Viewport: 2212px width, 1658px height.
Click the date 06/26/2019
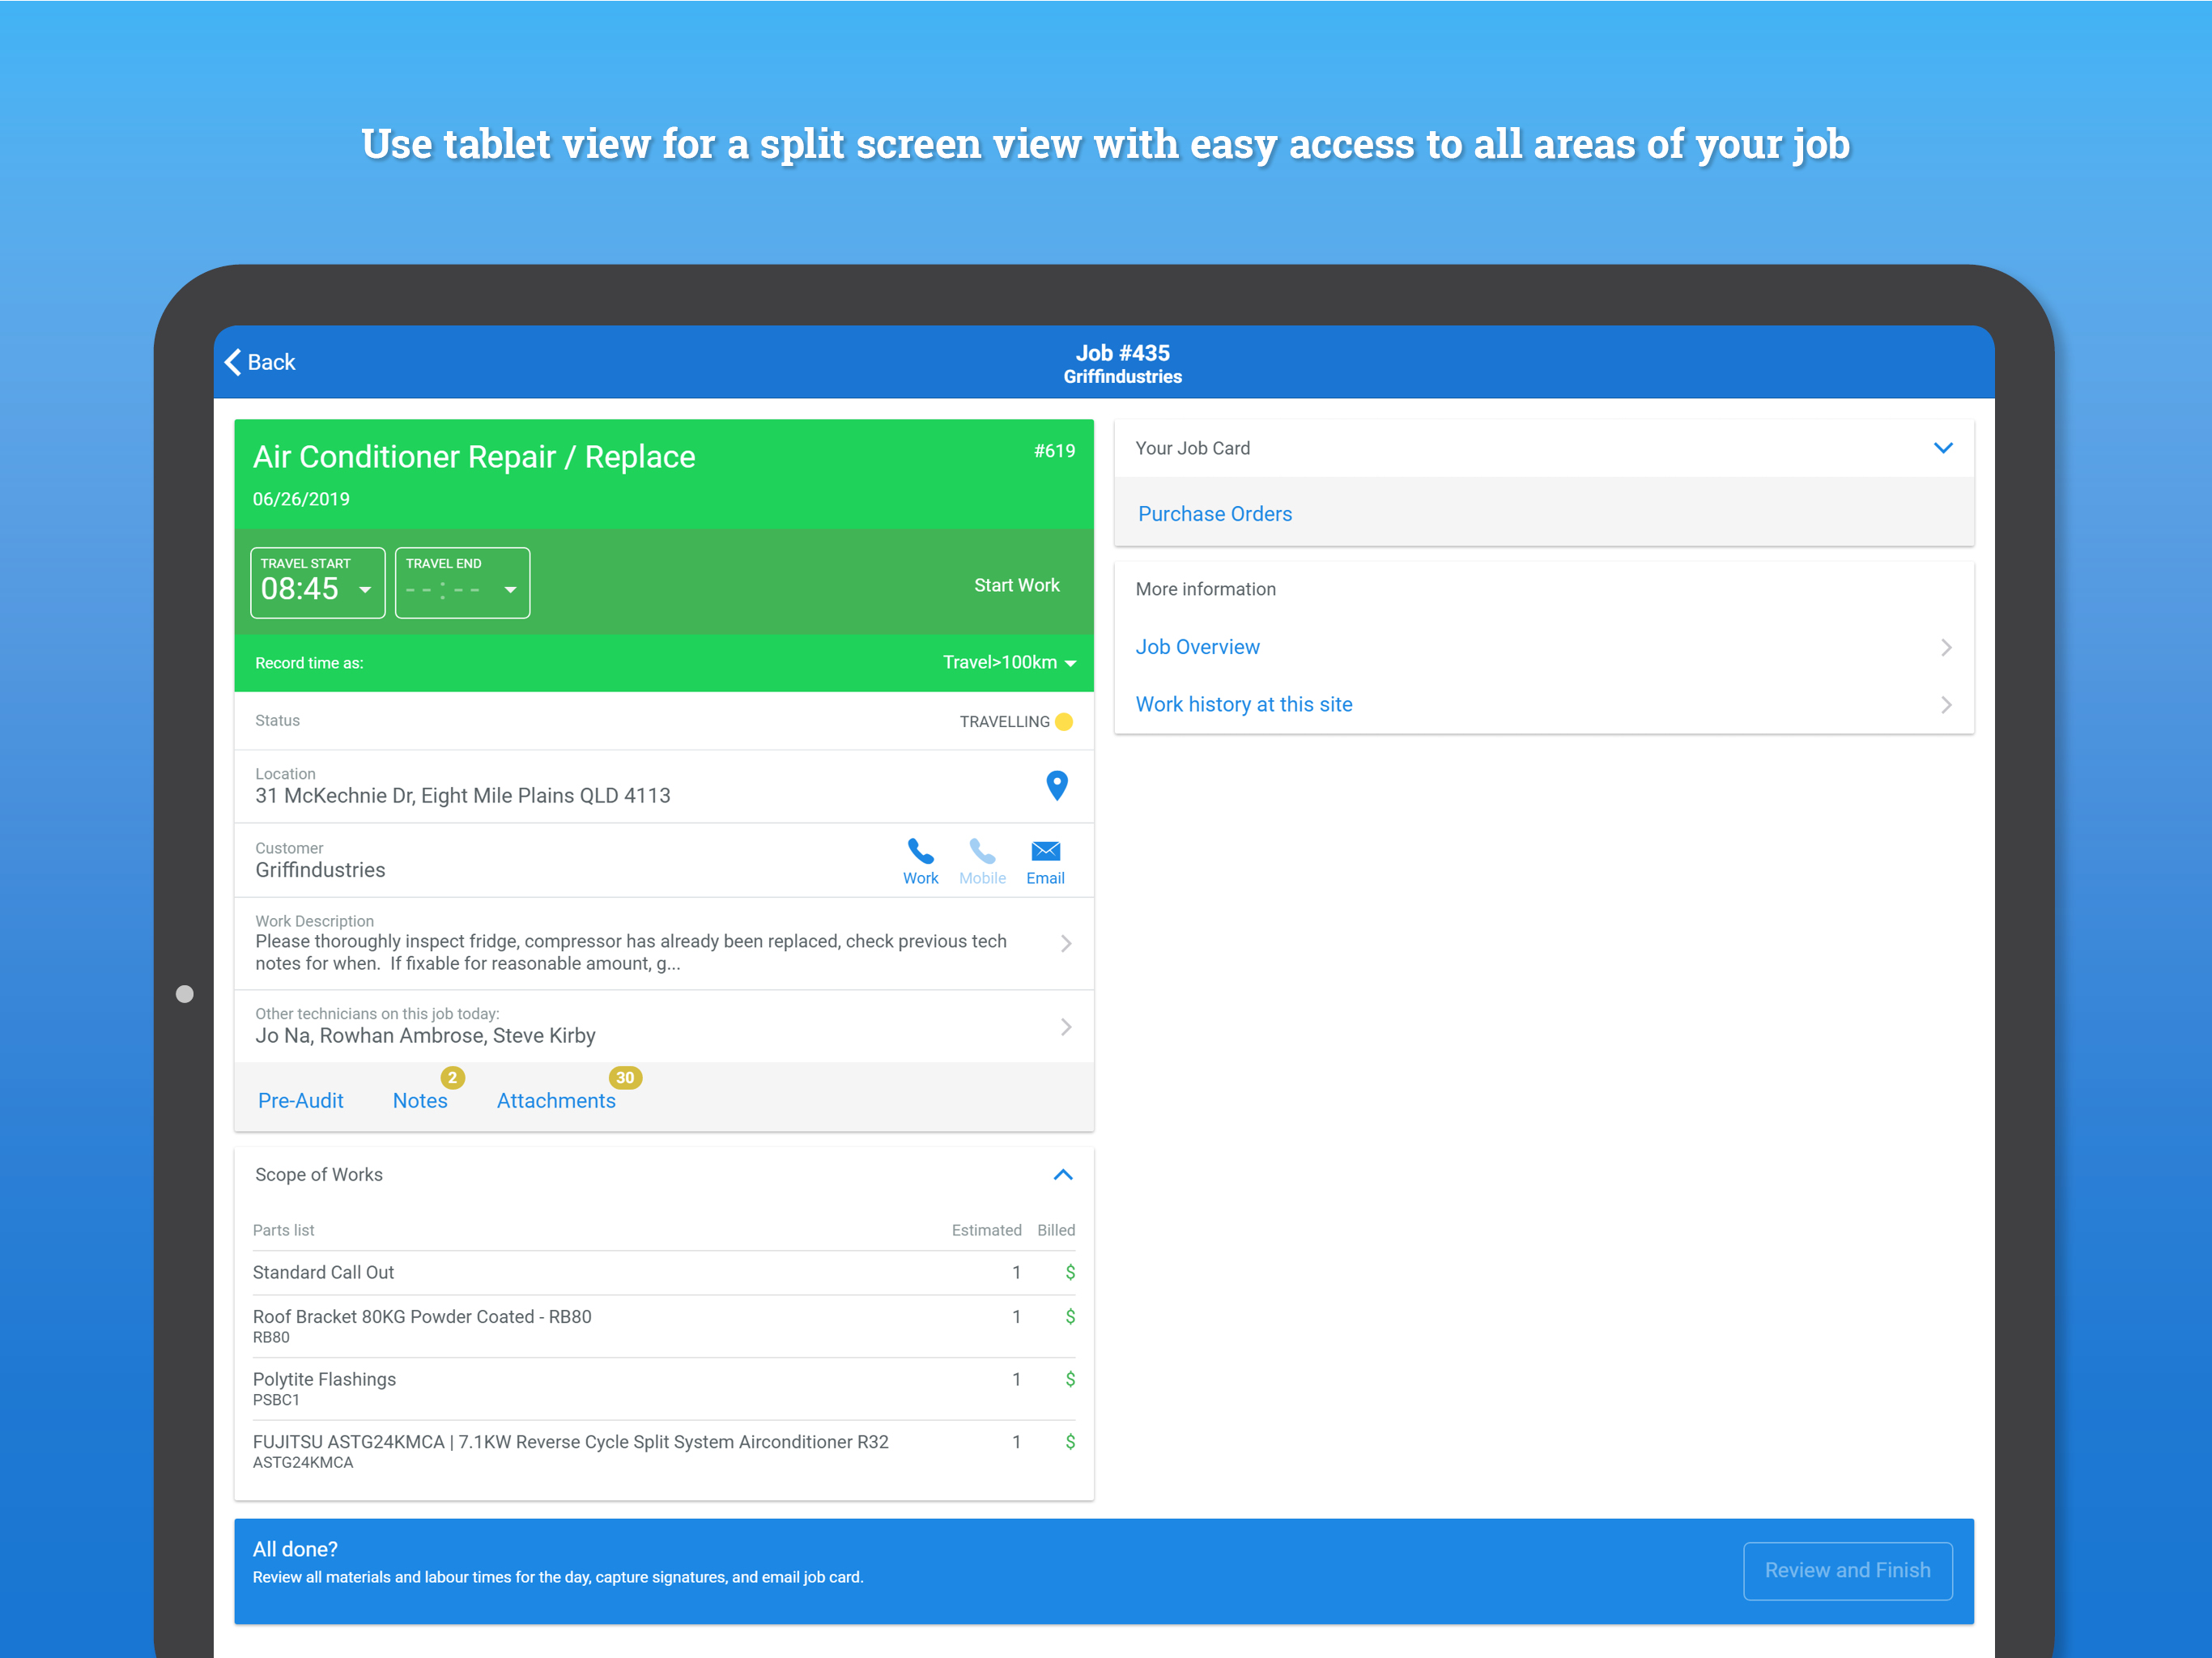coord(301,499)
